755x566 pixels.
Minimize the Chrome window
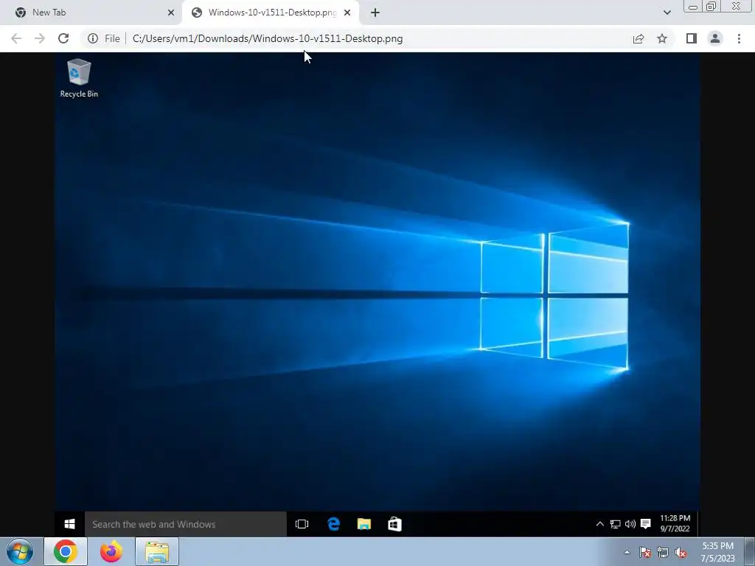pos(693,7)
